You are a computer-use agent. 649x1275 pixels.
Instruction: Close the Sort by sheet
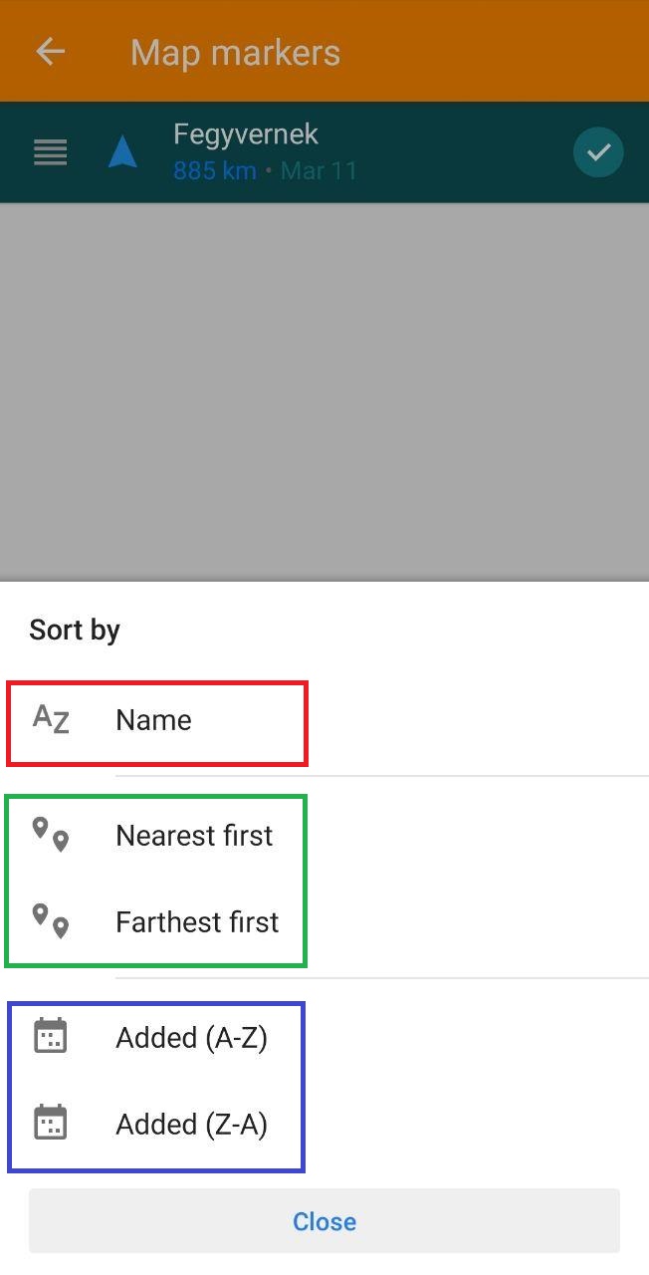324,1221
